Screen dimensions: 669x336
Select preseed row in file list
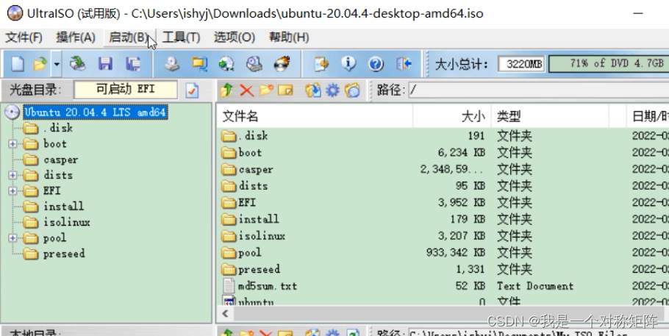click(443, 269)
